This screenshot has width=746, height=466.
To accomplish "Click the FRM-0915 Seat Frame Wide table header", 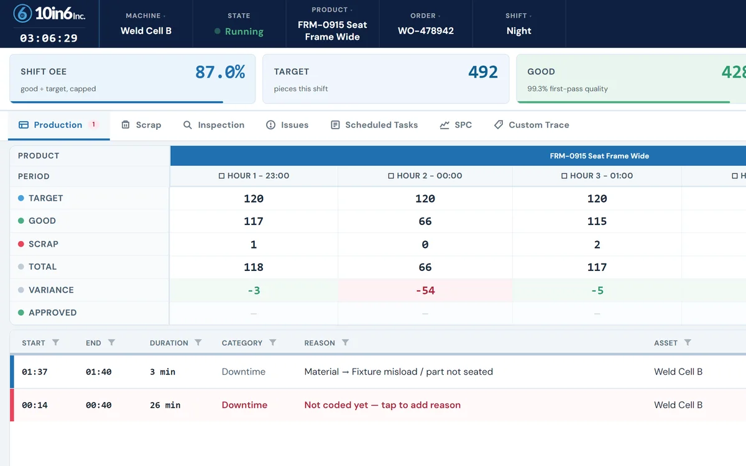I will (x=458, y=156).
